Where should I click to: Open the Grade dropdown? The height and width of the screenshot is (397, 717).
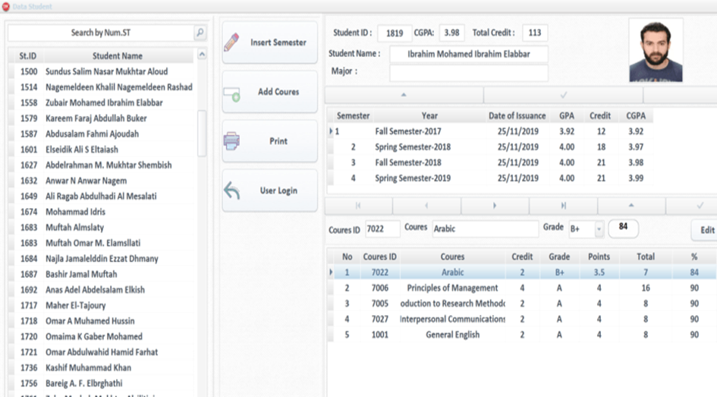599,229
